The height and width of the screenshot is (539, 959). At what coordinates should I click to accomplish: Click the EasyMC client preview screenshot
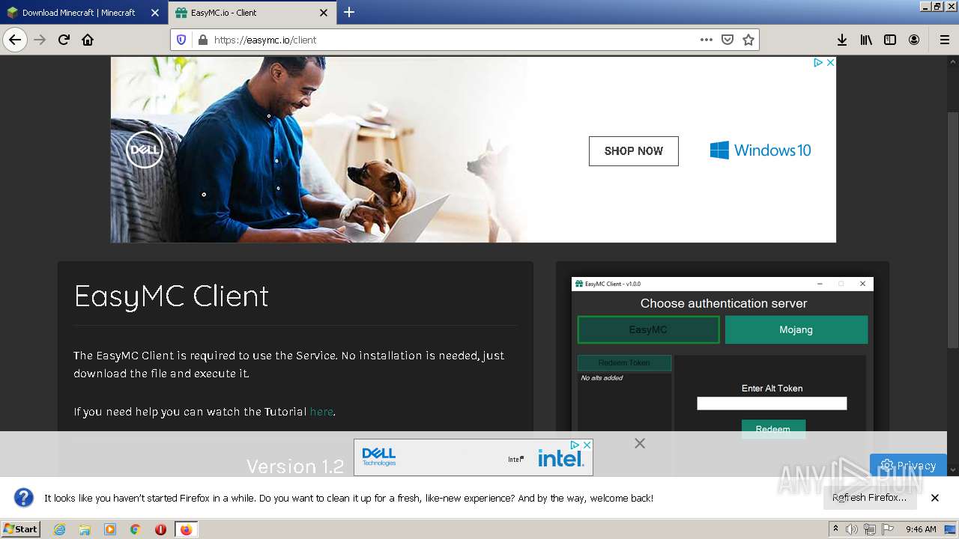pos(722,358)
